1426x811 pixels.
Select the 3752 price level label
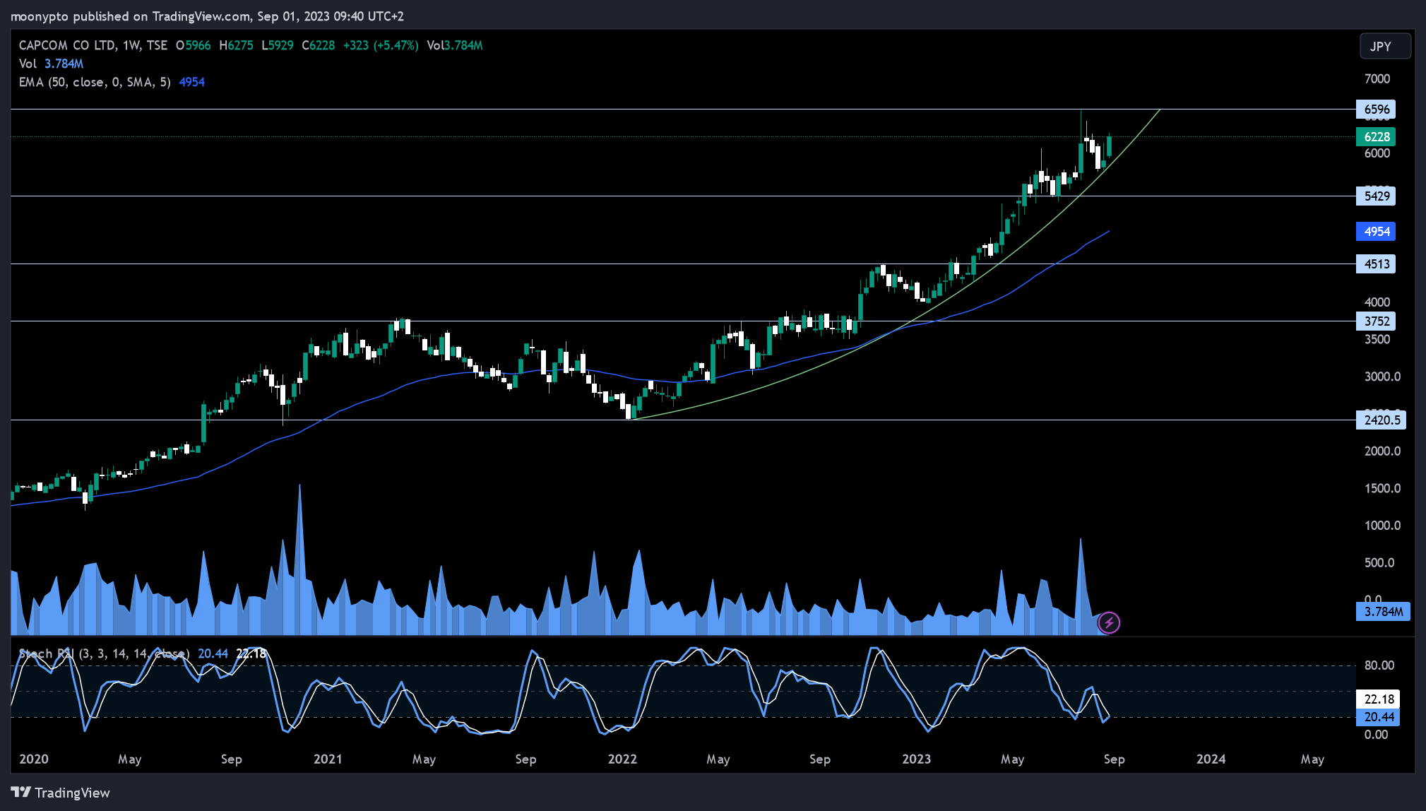(x=1376, y=321)
